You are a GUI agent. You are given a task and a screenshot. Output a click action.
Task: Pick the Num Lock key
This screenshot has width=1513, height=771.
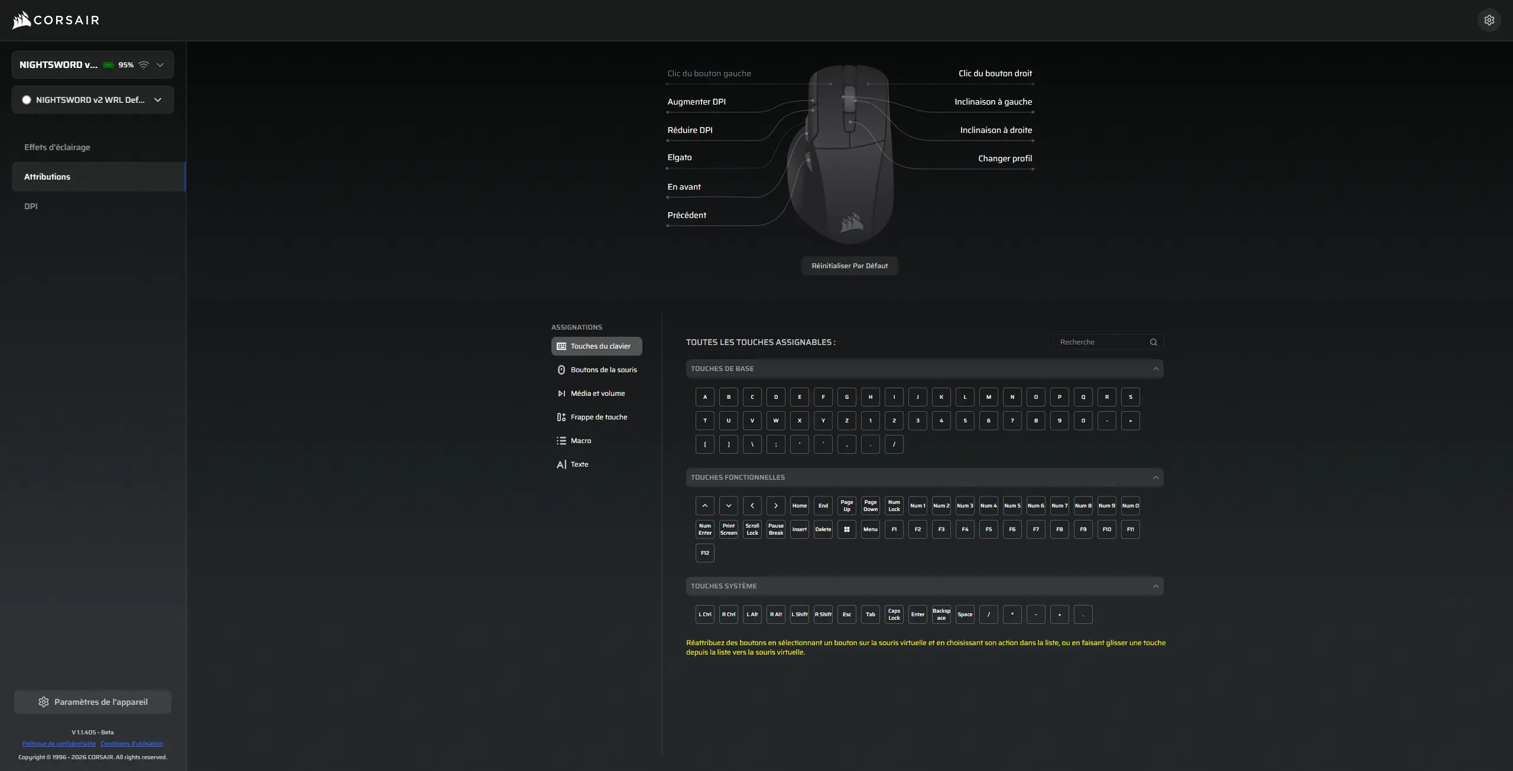pos(894,506)
